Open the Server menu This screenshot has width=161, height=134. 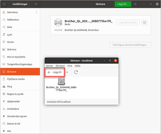[x=49, y=66]
